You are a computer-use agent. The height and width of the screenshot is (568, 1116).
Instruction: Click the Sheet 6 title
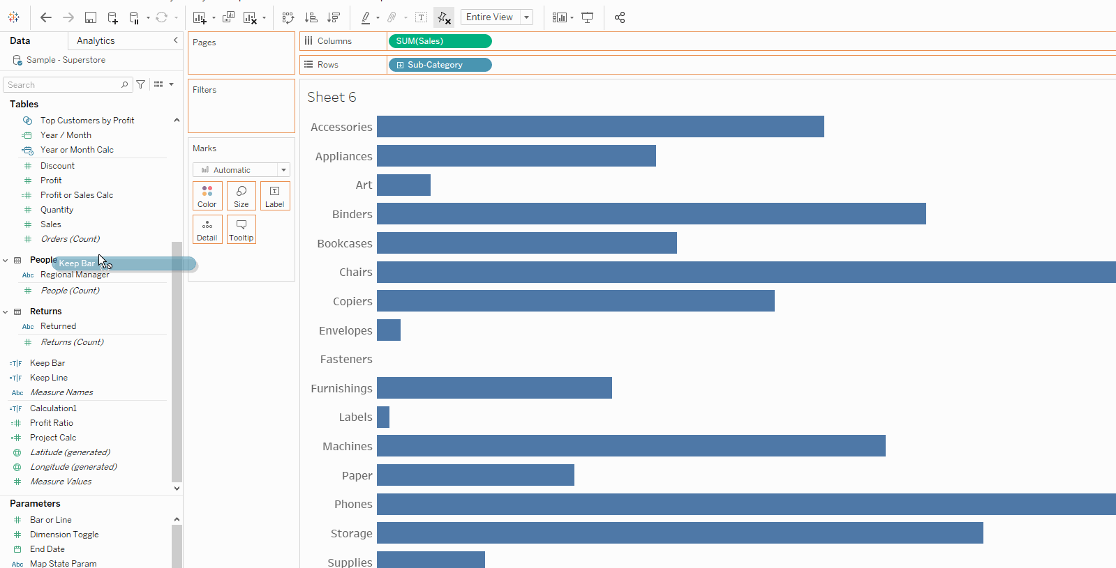[x=332, y=97]
